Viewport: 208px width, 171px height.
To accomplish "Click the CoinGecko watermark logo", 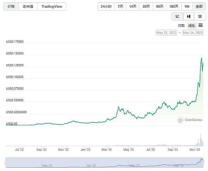I will 188,120.
